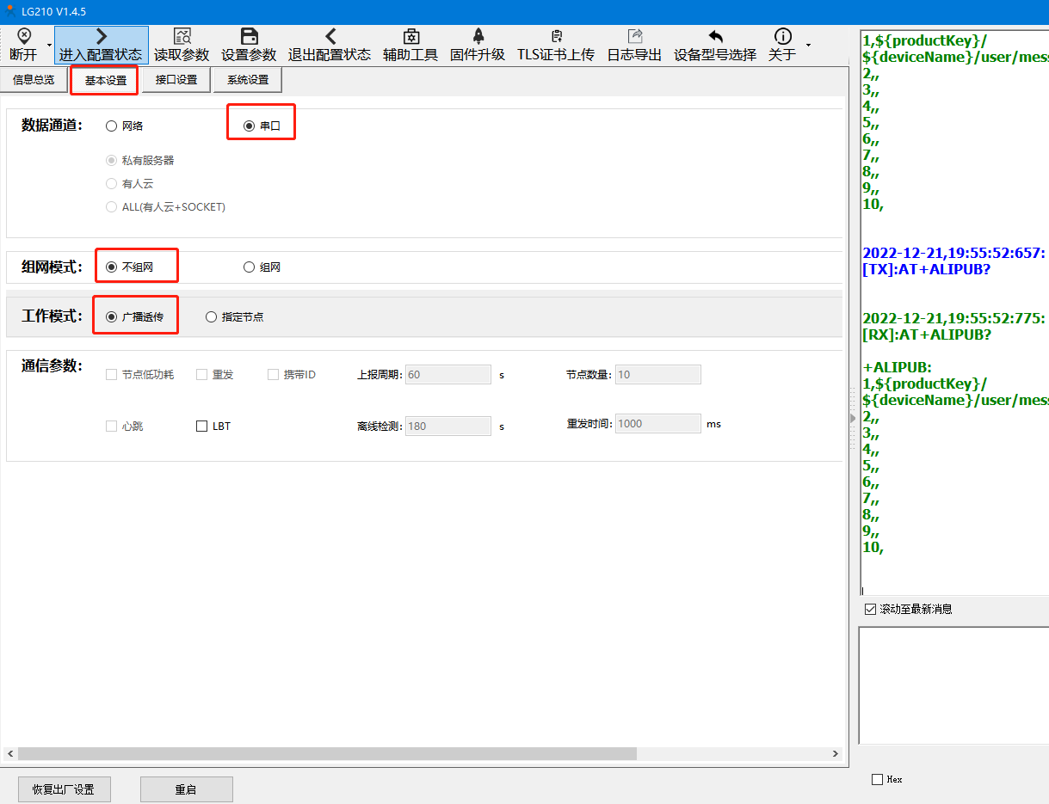Image resolution: width=1049 pixels, height=804 pixels.
Task: Switch to the 接口设置 tab
Action: [176, 80]
